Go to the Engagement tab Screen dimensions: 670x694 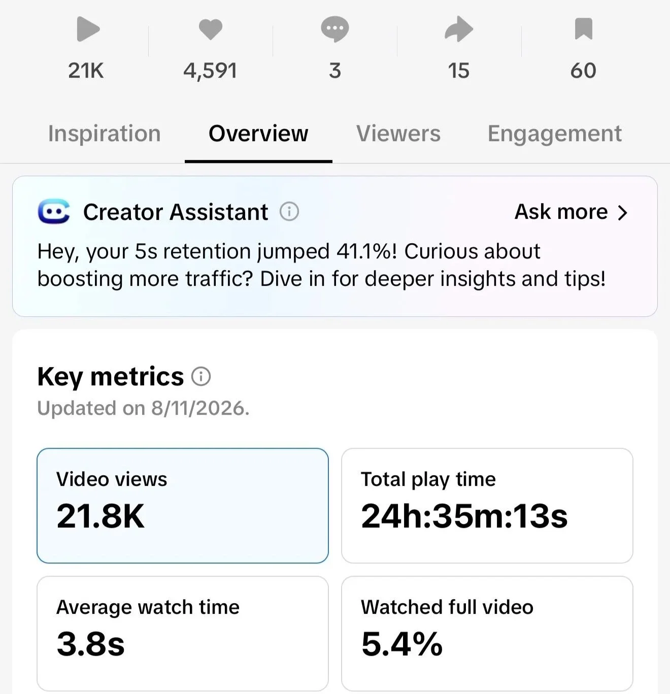[x=554, y=134]
